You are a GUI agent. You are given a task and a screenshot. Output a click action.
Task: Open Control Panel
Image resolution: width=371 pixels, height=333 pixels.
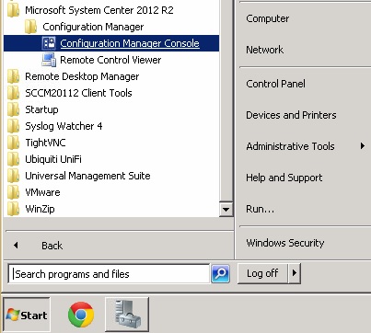[x=275, y=84]
